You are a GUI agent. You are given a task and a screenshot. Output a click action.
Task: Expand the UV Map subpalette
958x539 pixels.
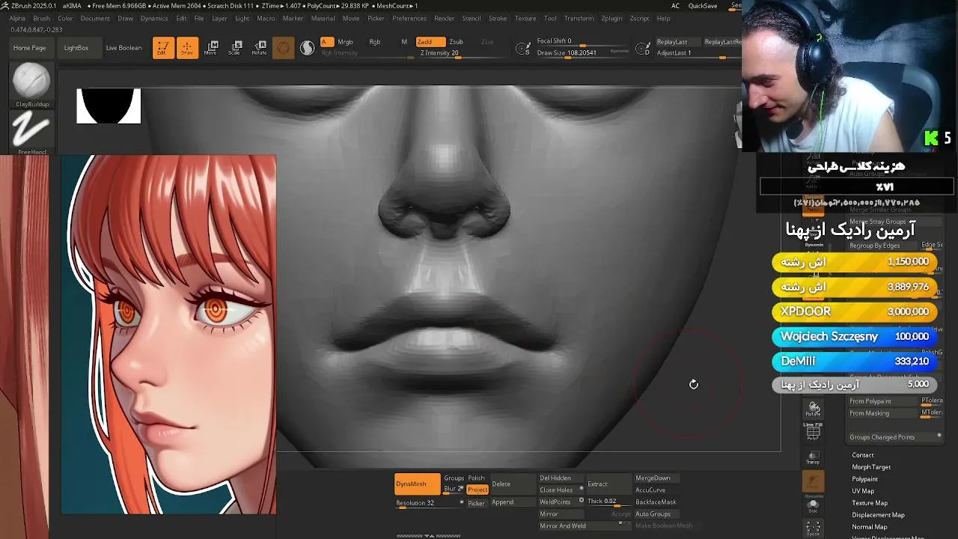[x=863, y=491]
